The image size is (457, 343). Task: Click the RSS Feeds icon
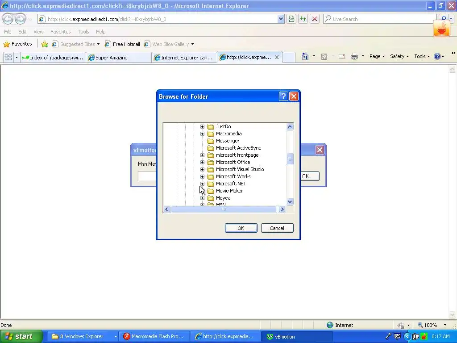(x=324, y=57)
